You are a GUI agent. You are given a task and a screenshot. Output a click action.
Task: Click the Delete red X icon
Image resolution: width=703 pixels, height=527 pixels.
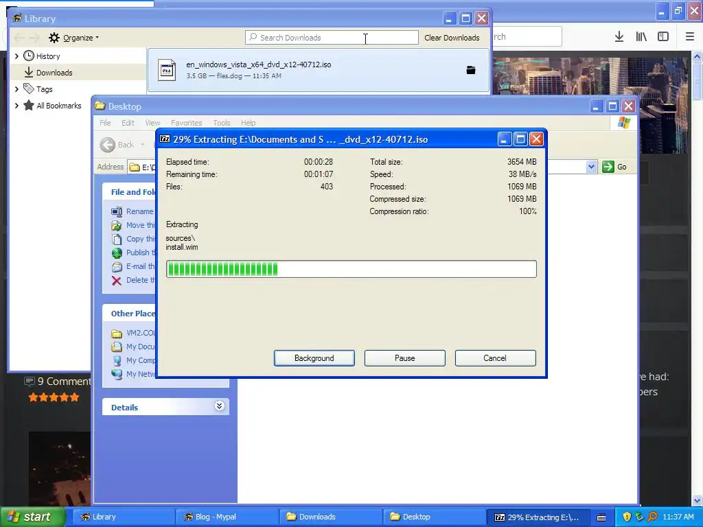click(117, 281)
